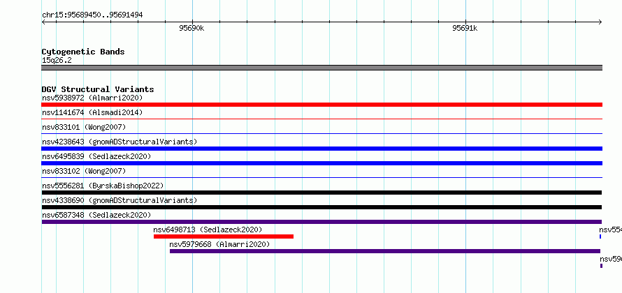Click the chr15:95689450..95691494 region label
This screenshot has width=622, height=293.
(x=92, y=15)
